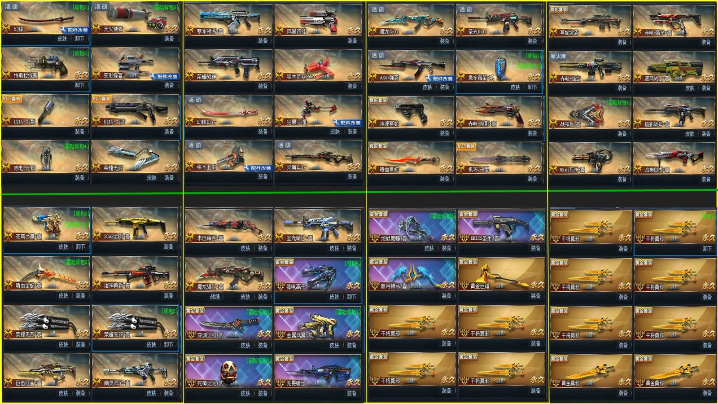Open 皮肤 skins for 地狱魔镰·壹
718x404 pixels.
coord(429,248)
